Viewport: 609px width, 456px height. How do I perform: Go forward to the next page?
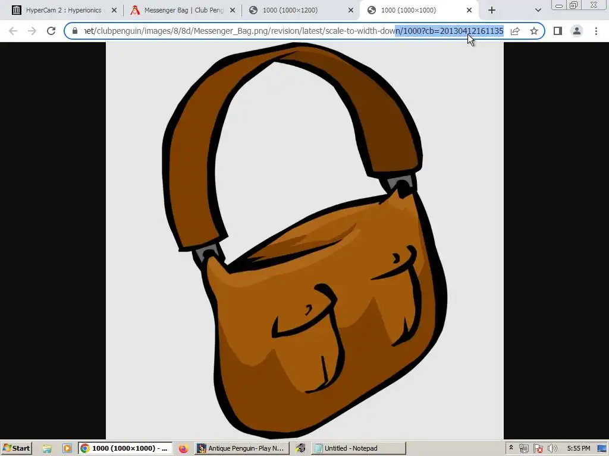[32, 31]
